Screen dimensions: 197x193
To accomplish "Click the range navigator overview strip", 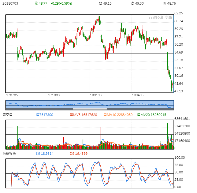I will tap(90, 105).
